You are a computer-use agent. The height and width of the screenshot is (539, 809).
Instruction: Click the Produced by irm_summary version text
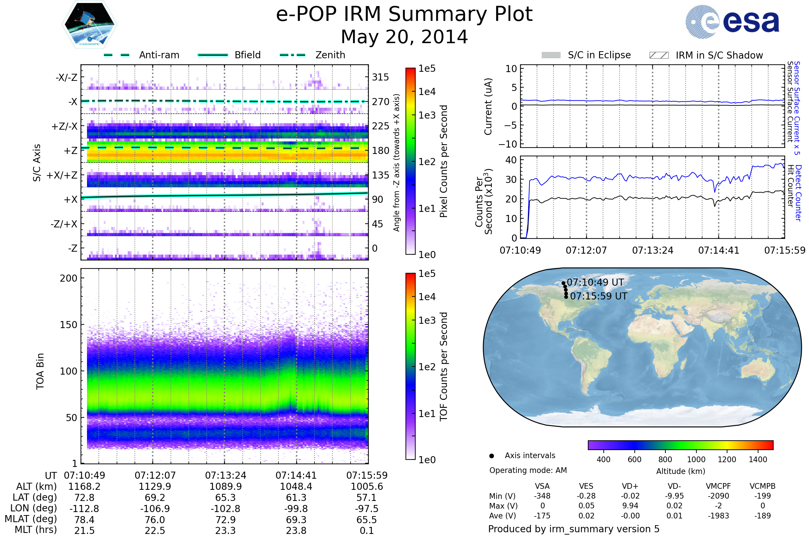(573, 529)
